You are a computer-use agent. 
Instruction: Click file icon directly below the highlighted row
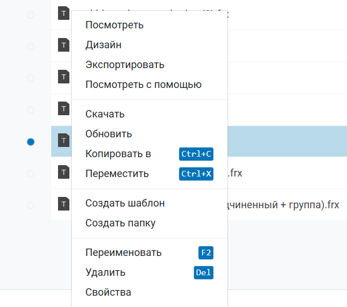click(63, 172)
